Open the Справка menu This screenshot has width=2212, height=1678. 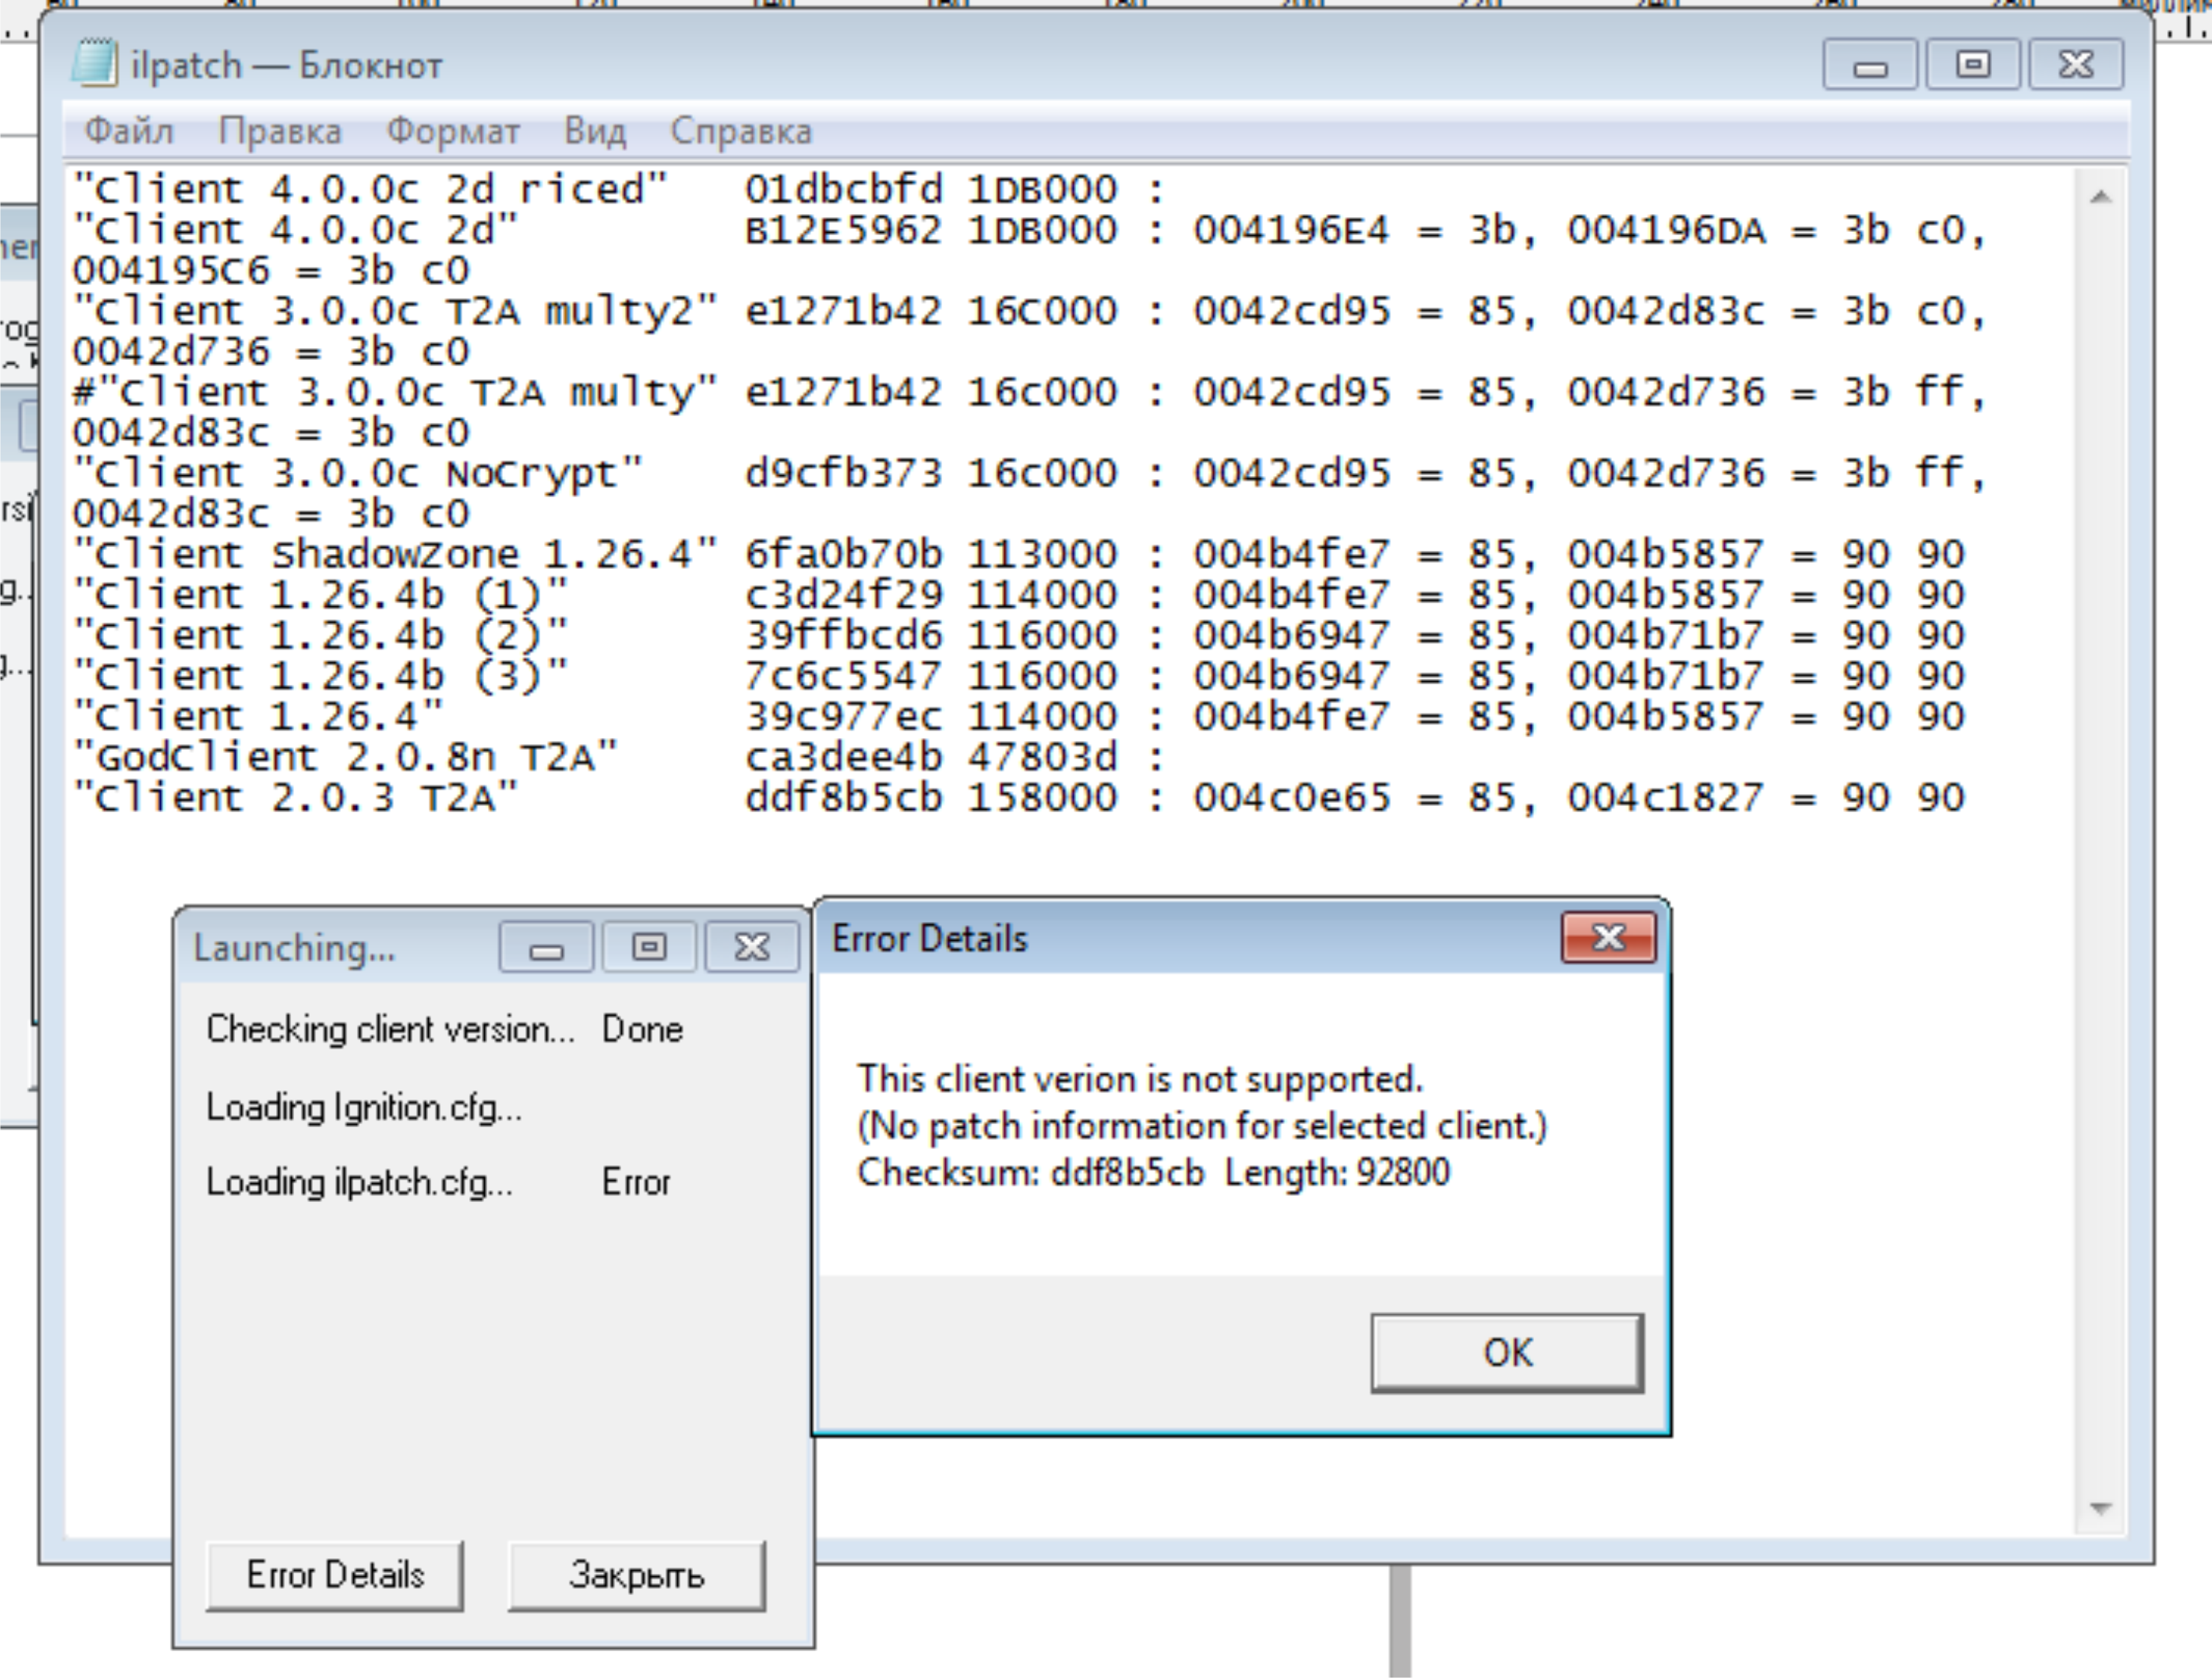741,131
